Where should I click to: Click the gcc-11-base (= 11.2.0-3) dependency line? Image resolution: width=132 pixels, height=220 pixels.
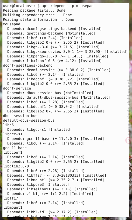pos(56,139)
